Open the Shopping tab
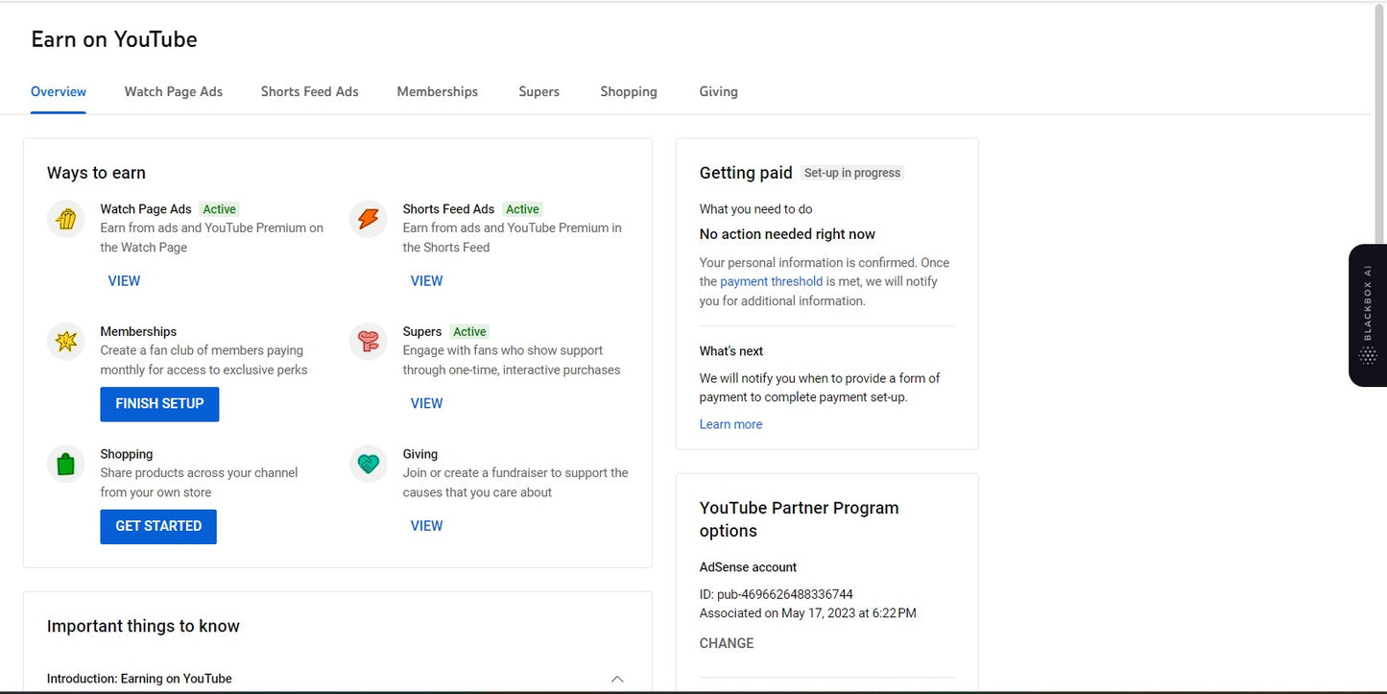This screenshot has width=1387, height=694. [629, 92]
